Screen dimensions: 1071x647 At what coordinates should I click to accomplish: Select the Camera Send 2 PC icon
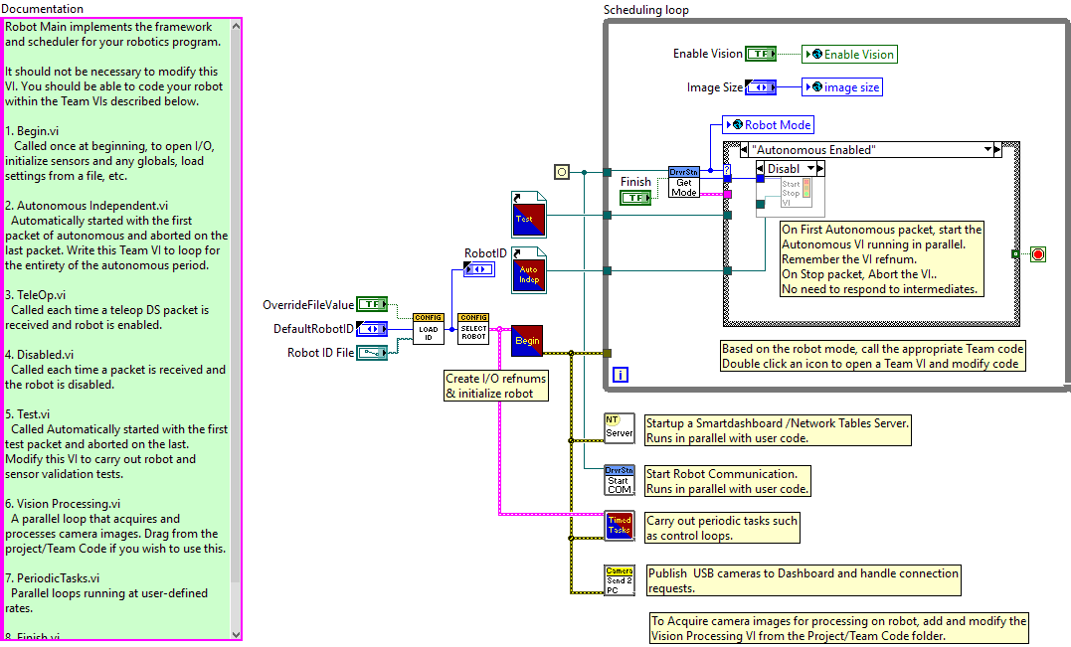619,580
